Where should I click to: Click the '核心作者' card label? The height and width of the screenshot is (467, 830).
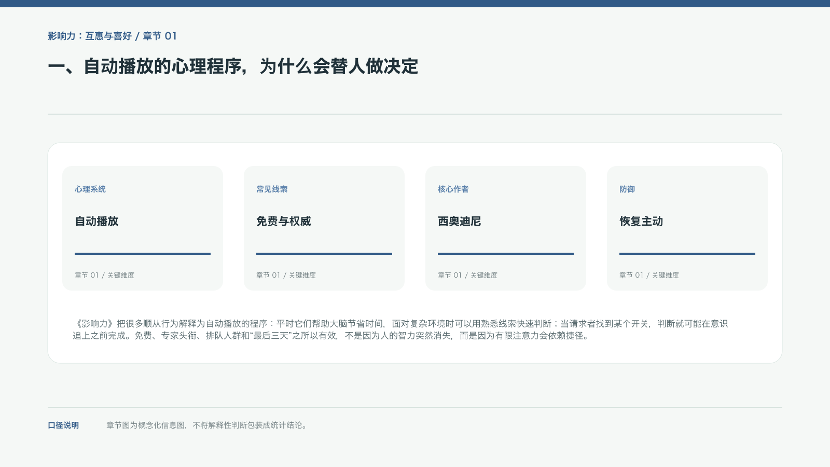[453, 189]
